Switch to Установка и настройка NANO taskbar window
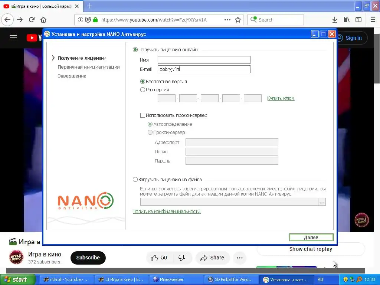Image resolution: width=380 pixels, height=285 pixels. tap(285, 279)
